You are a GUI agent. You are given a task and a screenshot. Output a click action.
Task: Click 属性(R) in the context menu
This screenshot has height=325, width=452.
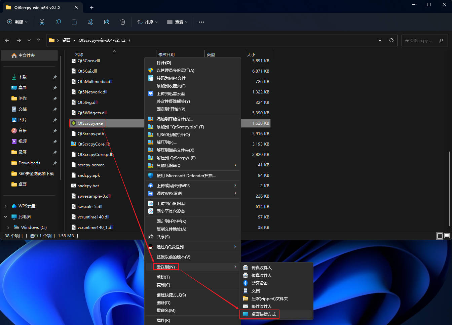point(163,321)
